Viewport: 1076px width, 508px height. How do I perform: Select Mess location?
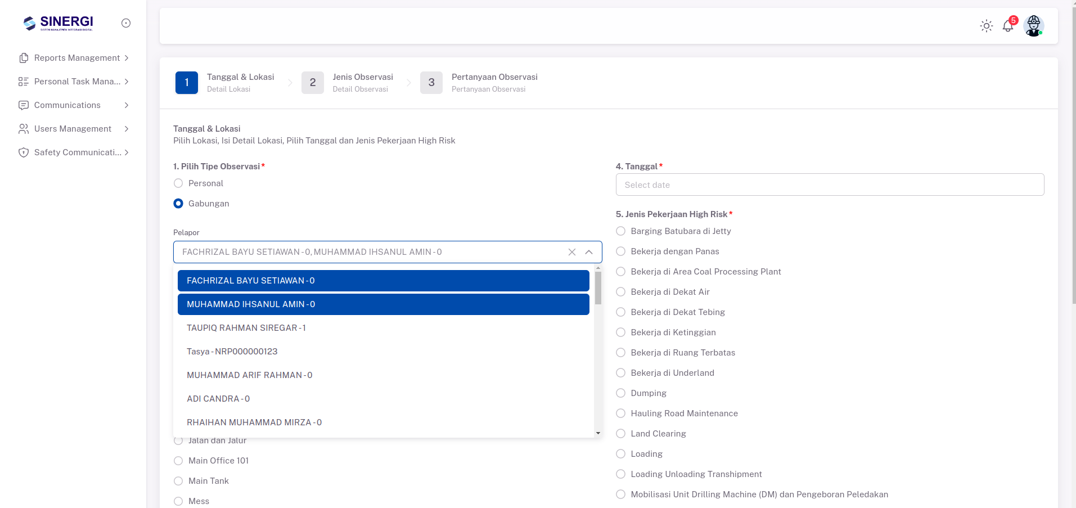(178, 501)
